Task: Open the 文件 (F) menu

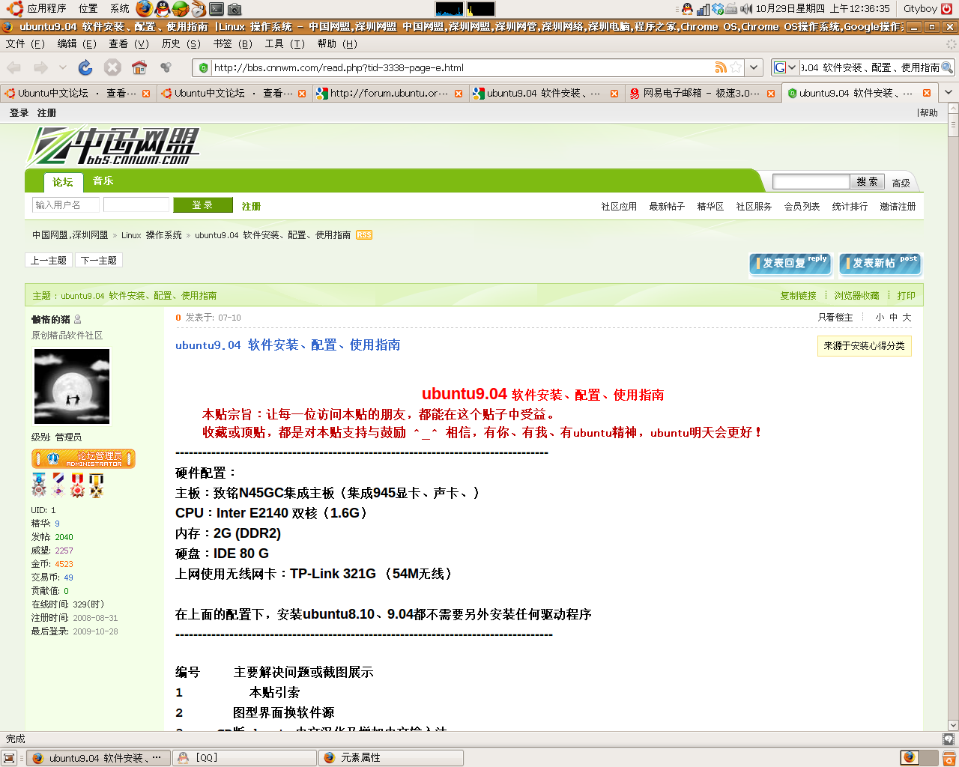Action: (x=25, y=43)
